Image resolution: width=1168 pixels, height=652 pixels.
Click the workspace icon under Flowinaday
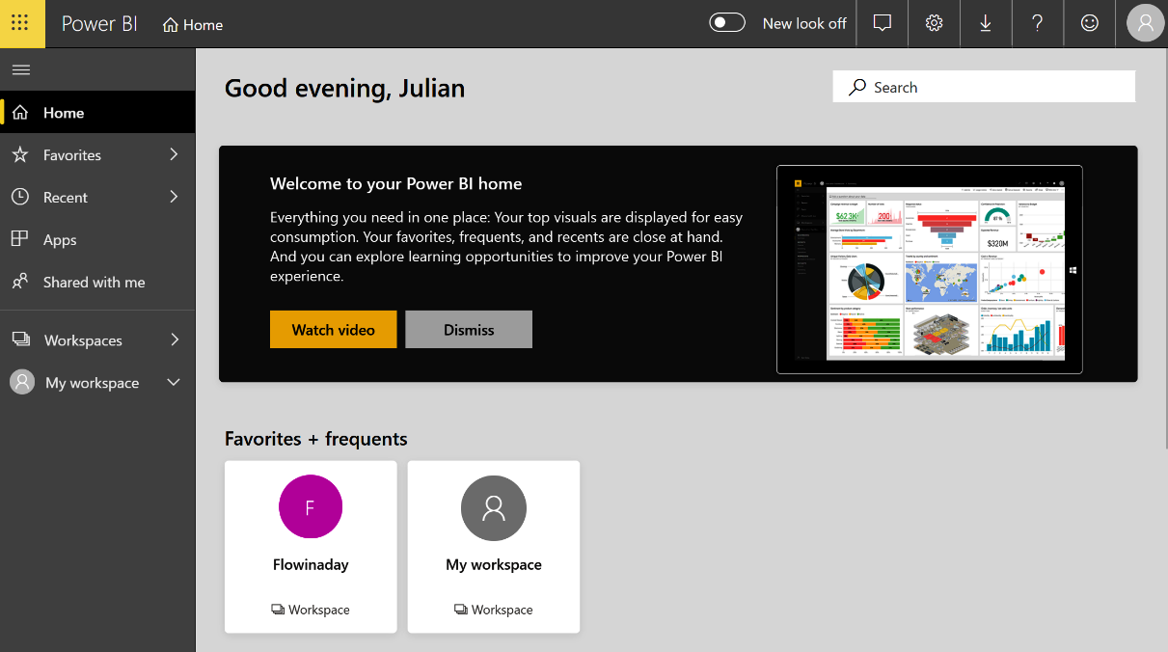[x=278, y=610]
